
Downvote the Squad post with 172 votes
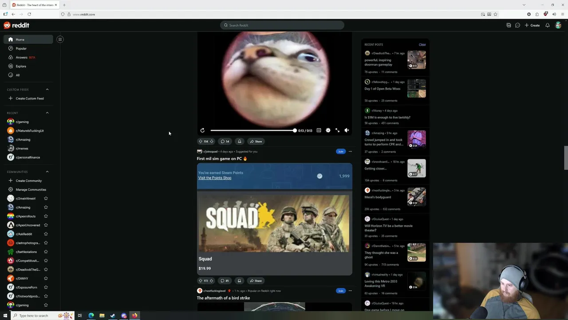(x=212, y=281)
